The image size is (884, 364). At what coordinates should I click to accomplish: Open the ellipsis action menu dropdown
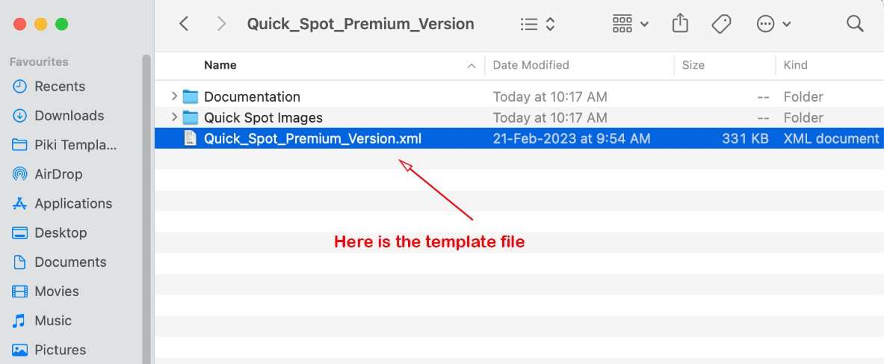pos(773,24)
